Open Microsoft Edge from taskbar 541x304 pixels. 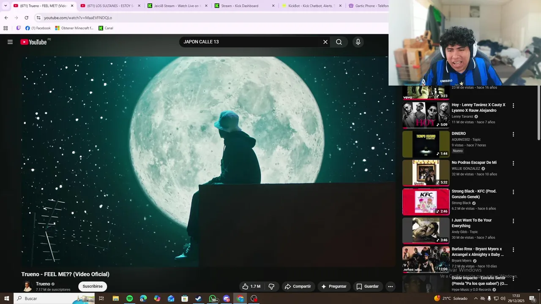pos(143,299)
